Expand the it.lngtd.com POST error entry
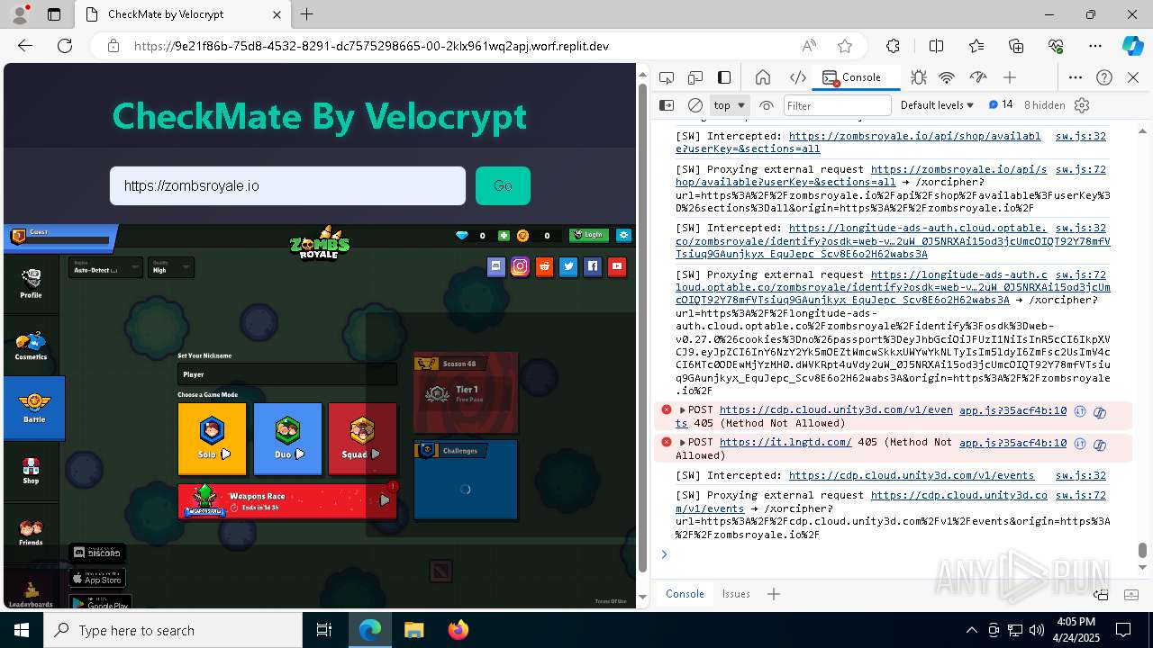1153x648 pixels. pos(682,442)
